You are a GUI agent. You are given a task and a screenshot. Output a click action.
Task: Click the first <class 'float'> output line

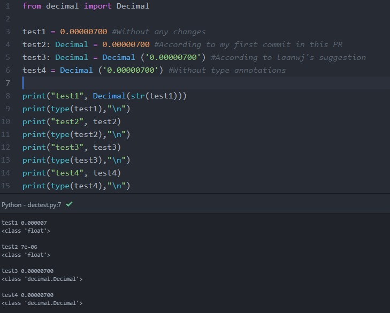pyautogui.click(x=26, y=231)
